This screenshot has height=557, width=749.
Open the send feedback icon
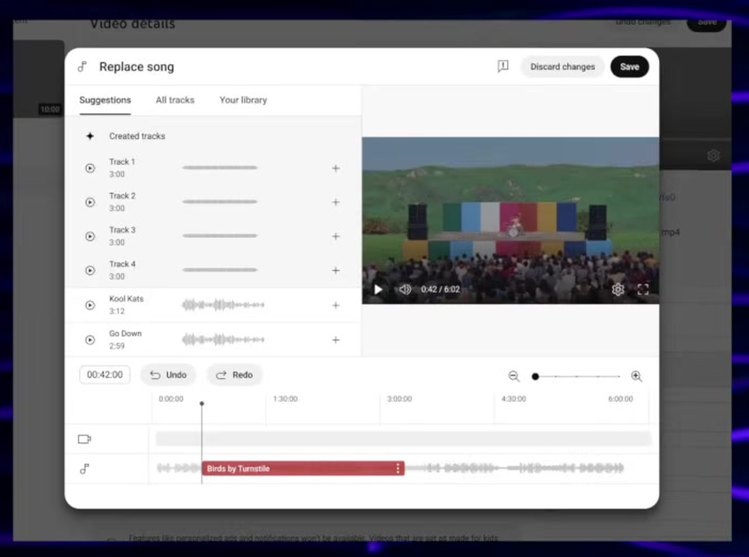503,67
